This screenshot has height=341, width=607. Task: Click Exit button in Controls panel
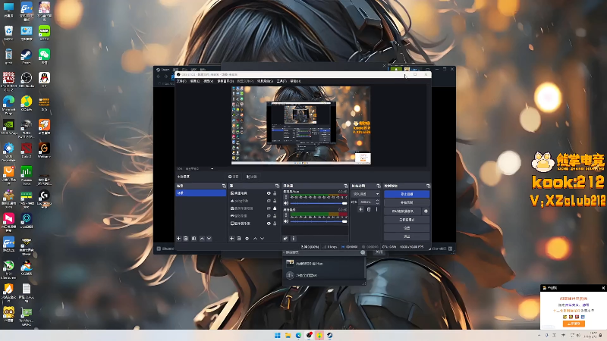pyautogui.click(x=407, y=236)
